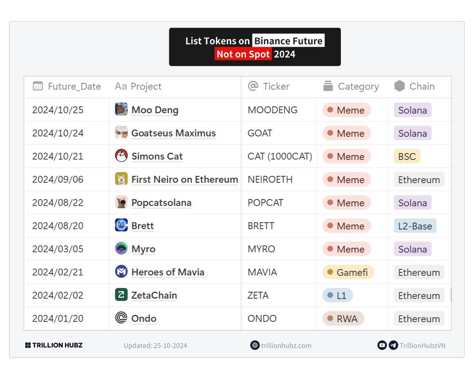
Task: Click the Moo Deng project icon
Action: (x=121, y=109)
